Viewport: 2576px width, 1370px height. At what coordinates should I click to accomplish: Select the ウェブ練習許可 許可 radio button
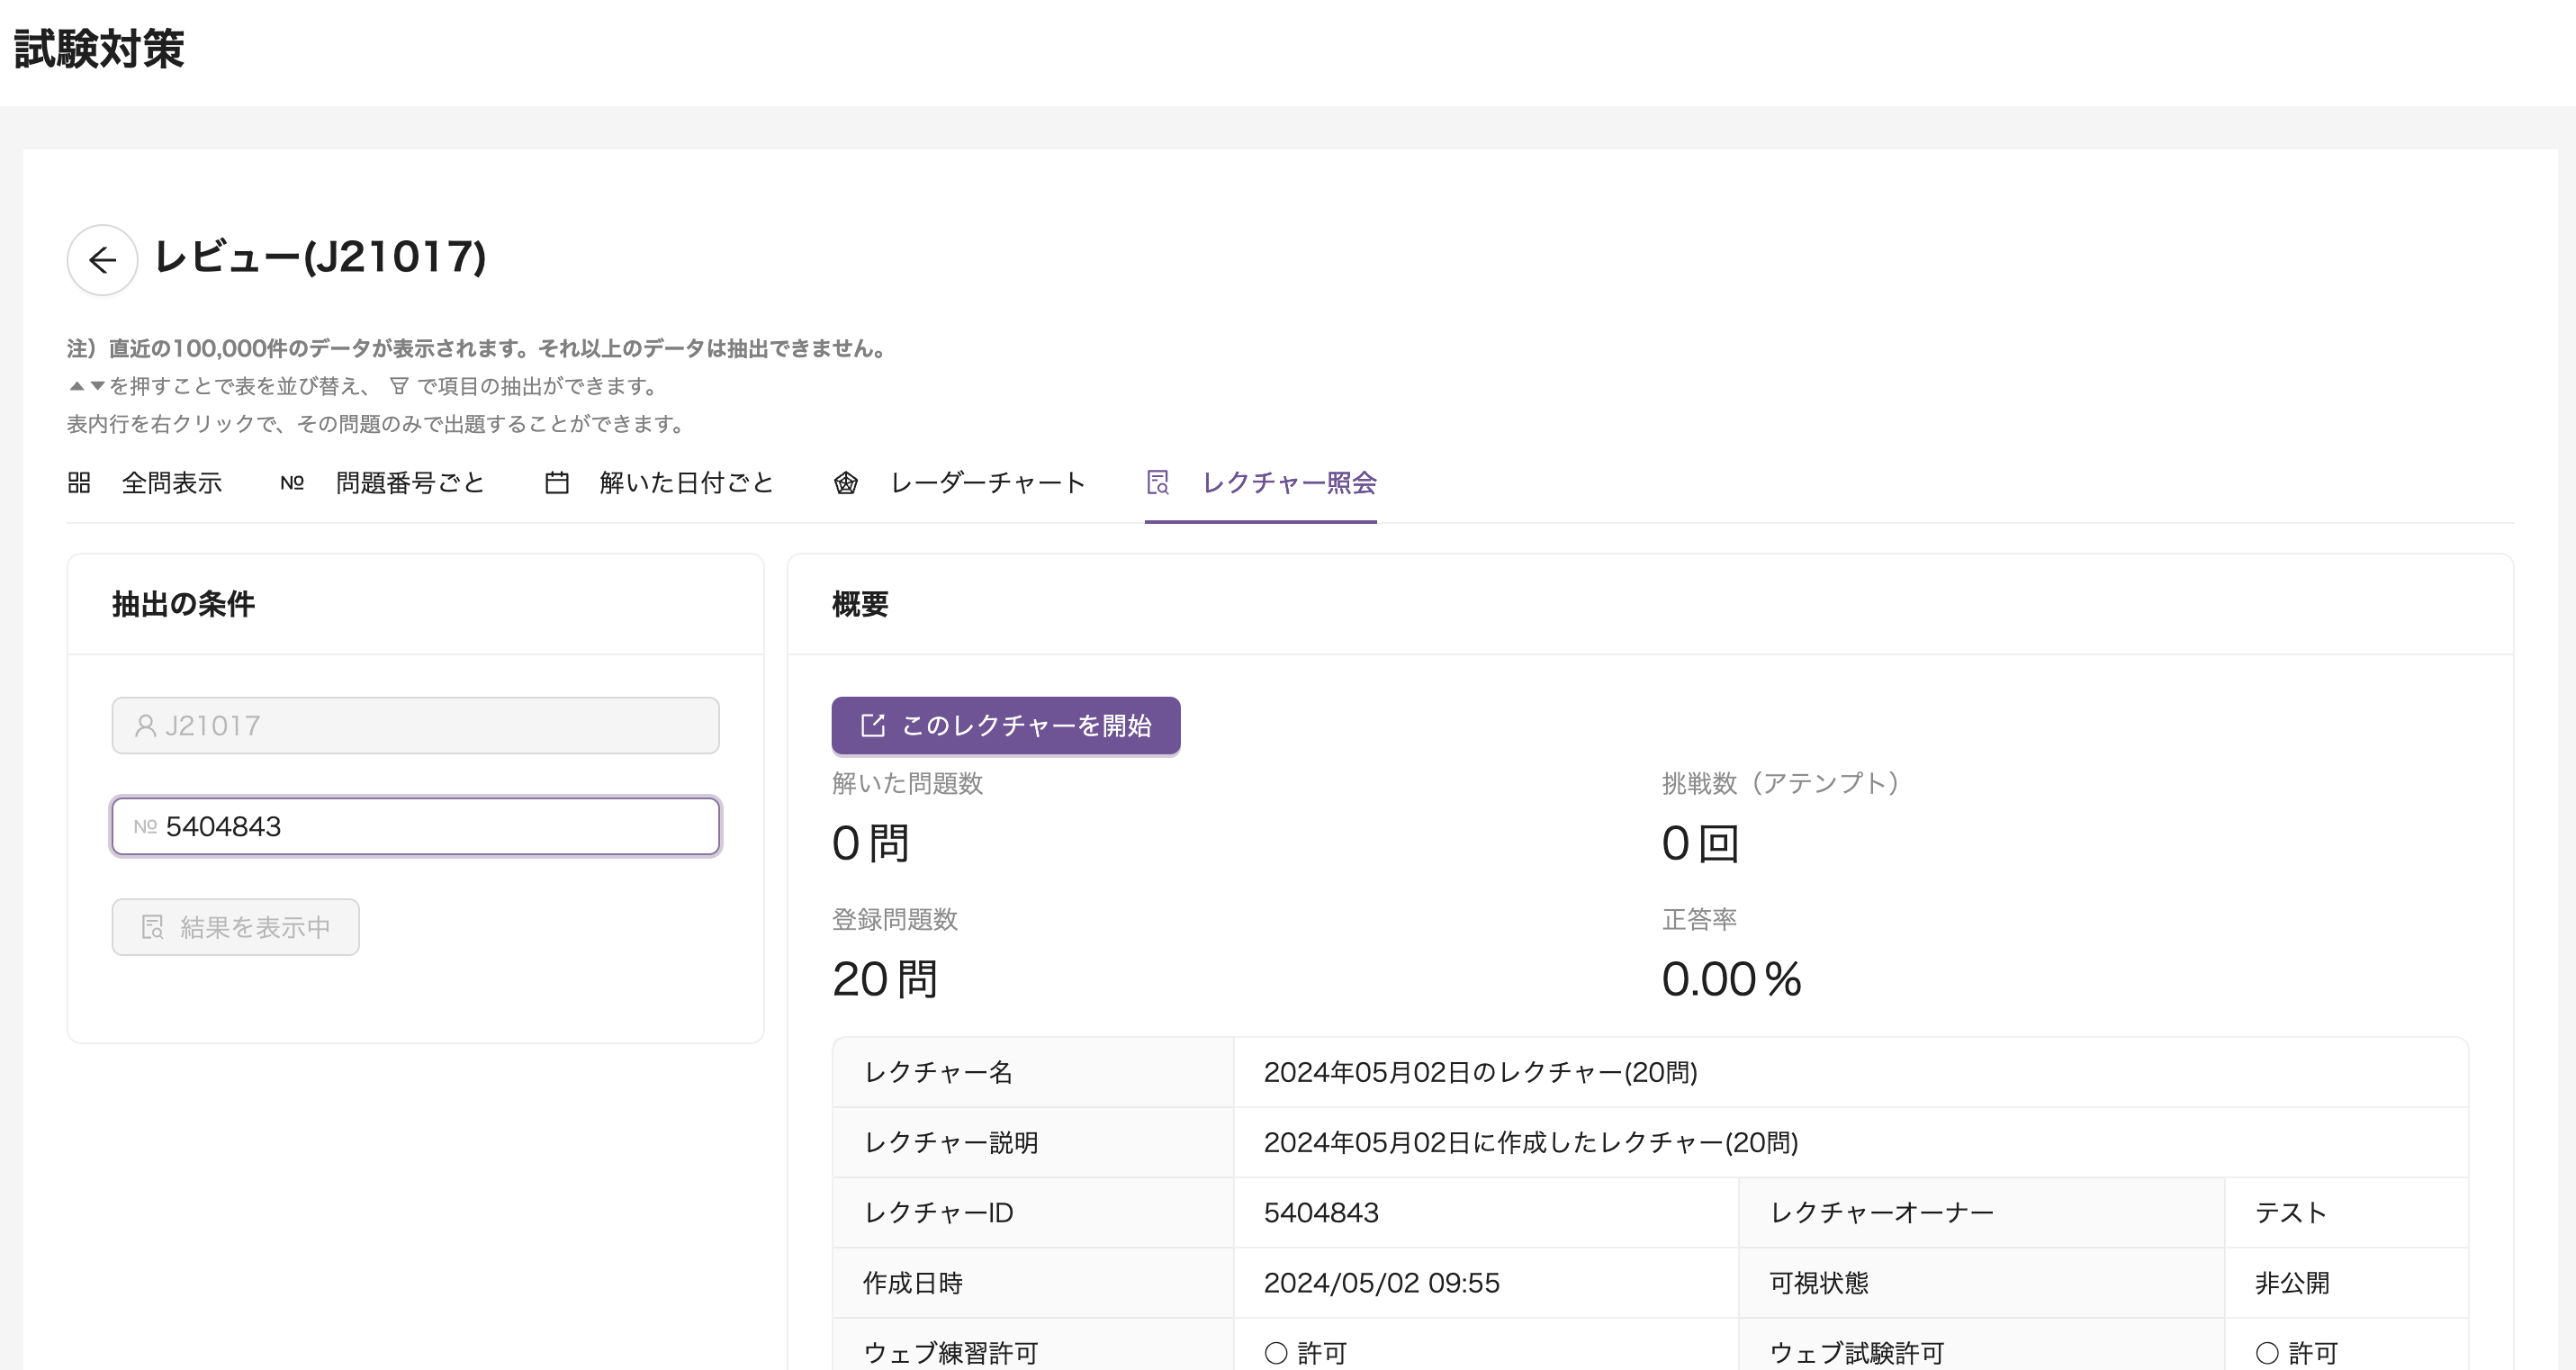pyautogui.click(x=1276, y=1353)
